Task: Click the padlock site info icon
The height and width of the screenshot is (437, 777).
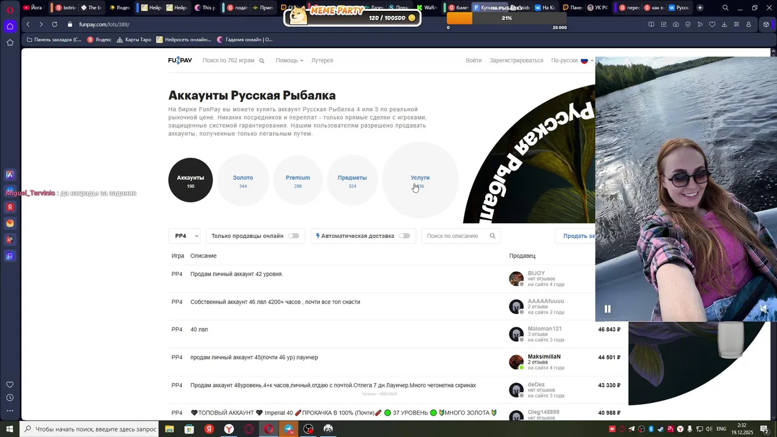Action: tap(70, 24)
